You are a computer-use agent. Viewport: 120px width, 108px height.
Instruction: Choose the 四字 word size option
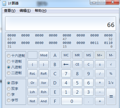tap(12, 83)
